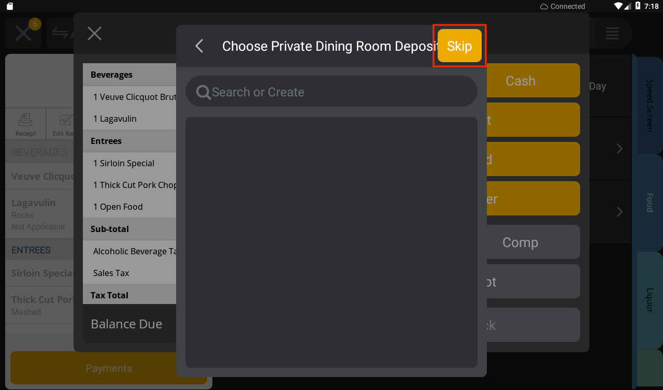This screenshot has height=390, width=663.
Task: Click the Receipt printer icon
Action: pyautogui.click(x=25, y=124)
